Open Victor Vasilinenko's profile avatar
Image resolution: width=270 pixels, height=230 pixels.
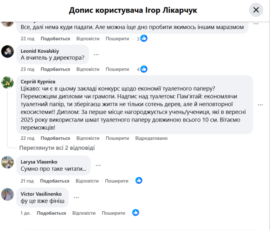pos(7,194)
